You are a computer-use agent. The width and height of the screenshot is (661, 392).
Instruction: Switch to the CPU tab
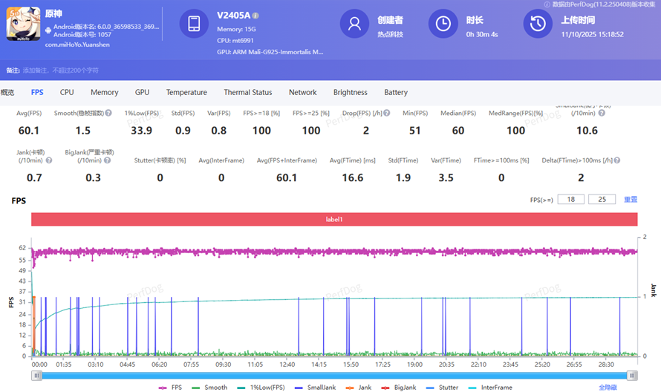coord(67,93)
